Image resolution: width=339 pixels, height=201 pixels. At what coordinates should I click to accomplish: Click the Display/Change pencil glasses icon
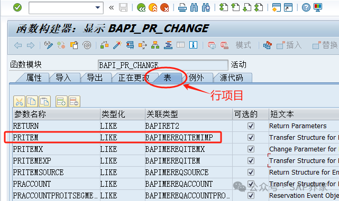pyautogui.click(x=49, y=45)
